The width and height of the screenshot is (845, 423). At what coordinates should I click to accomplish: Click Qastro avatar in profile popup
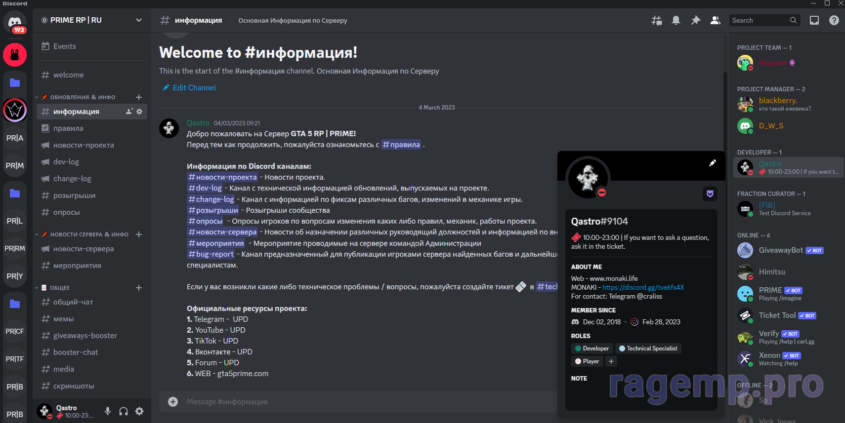[x=588, y=178]
